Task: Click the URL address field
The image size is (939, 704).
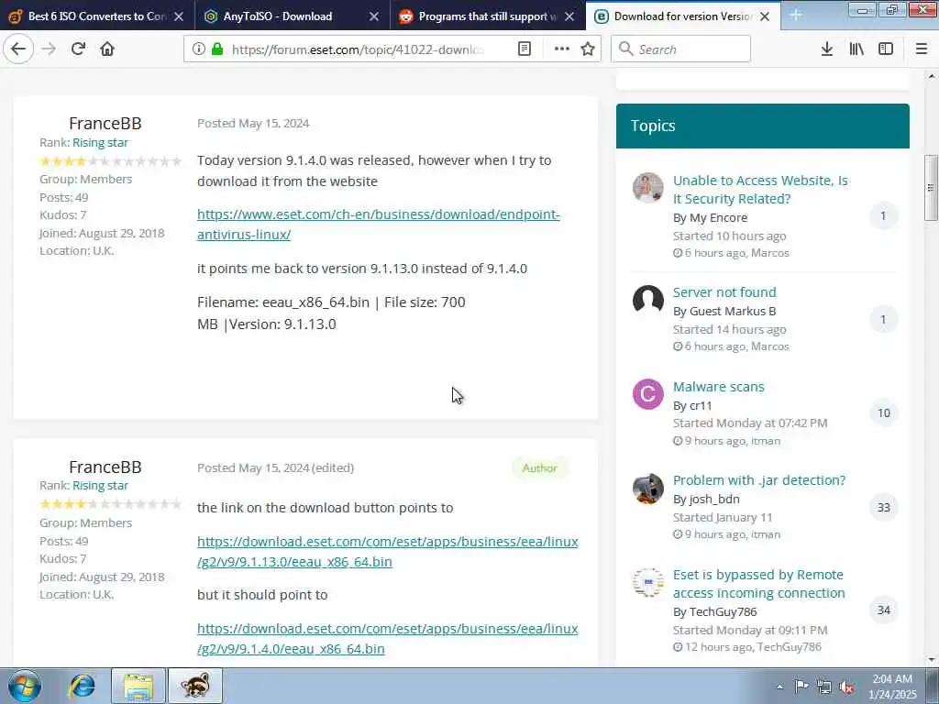Action: point(359,49)
